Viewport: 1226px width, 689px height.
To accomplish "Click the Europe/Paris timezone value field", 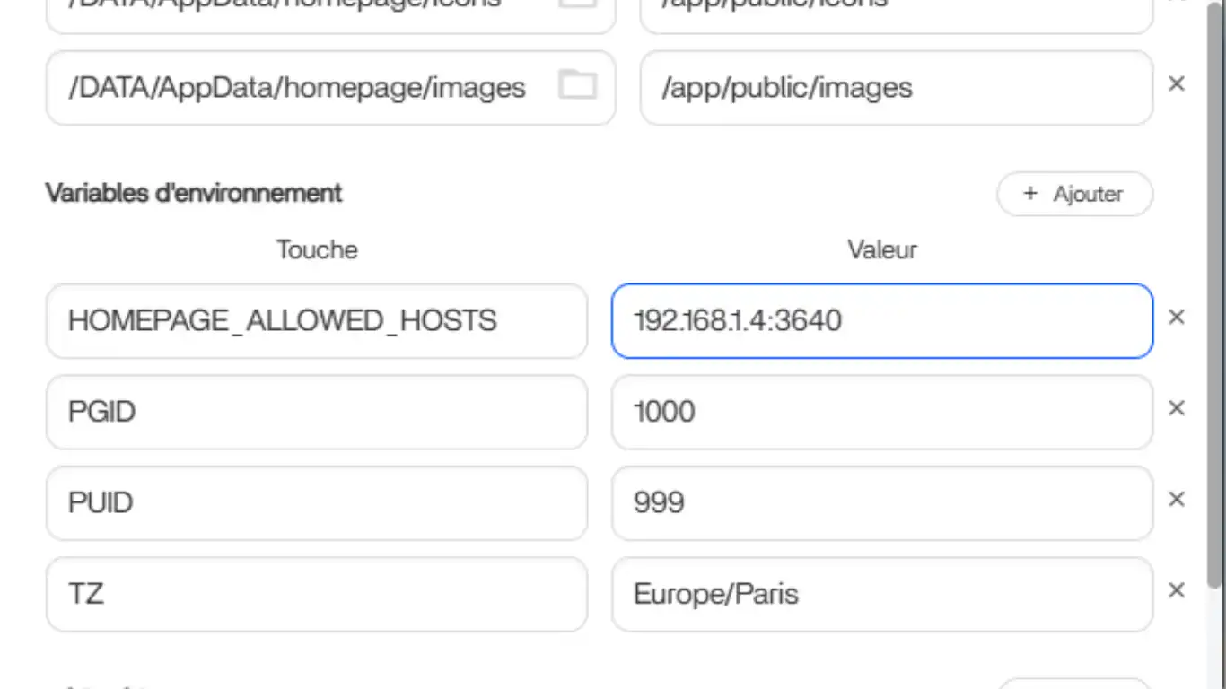I will point(881,594).
